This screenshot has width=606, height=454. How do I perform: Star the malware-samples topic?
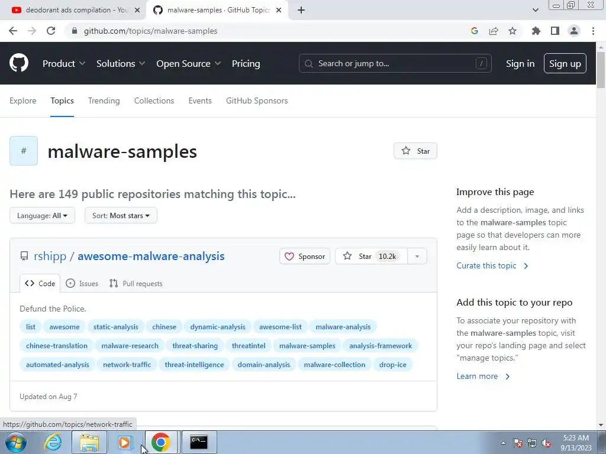(x=415, y=151)
